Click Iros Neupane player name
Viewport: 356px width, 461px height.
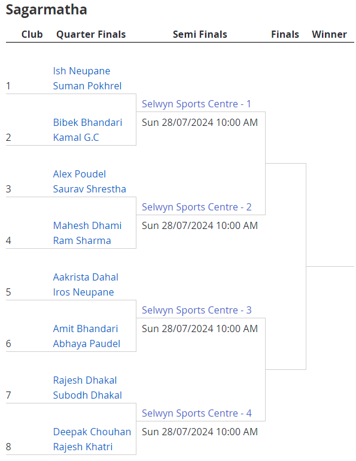(83, 292)
